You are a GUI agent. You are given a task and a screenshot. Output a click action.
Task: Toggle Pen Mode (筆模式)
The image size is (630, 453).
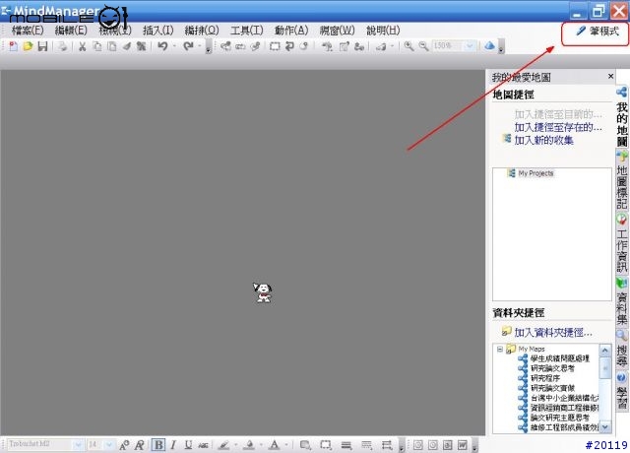point(596,32)
